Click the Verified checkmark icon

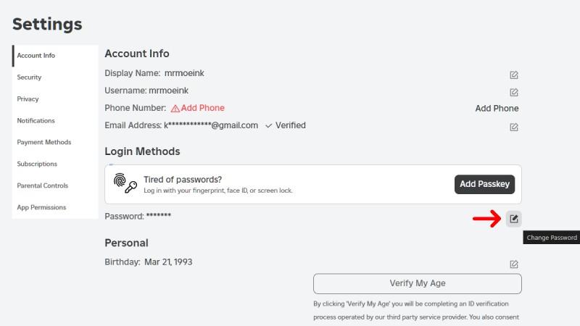pyautogui.click(x=268, y=126)
